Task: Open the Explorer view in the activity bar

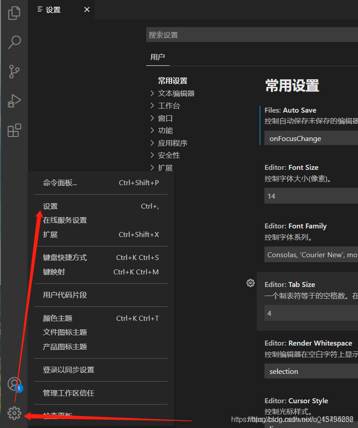Action: [x=14, y=13]
